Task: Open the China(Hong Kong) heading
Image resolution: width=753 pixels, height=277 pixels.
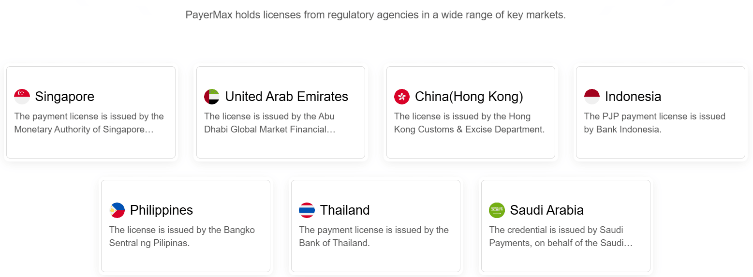Action: (x=469, y=97)
